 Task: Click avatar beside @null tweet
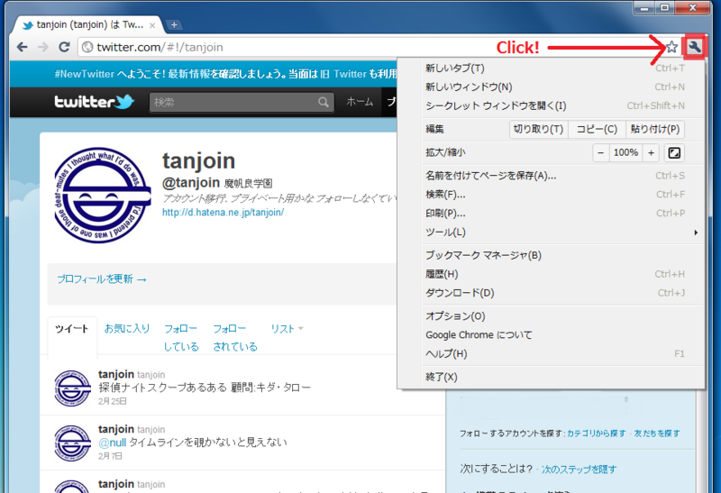[72, 443]
